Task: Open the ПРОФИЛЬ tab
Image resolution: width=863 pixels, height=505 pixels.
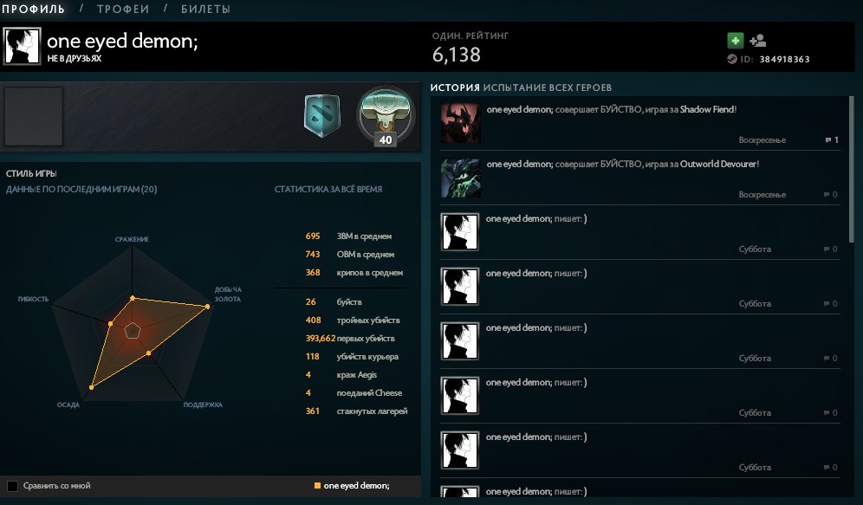Action: pos(33,10)
